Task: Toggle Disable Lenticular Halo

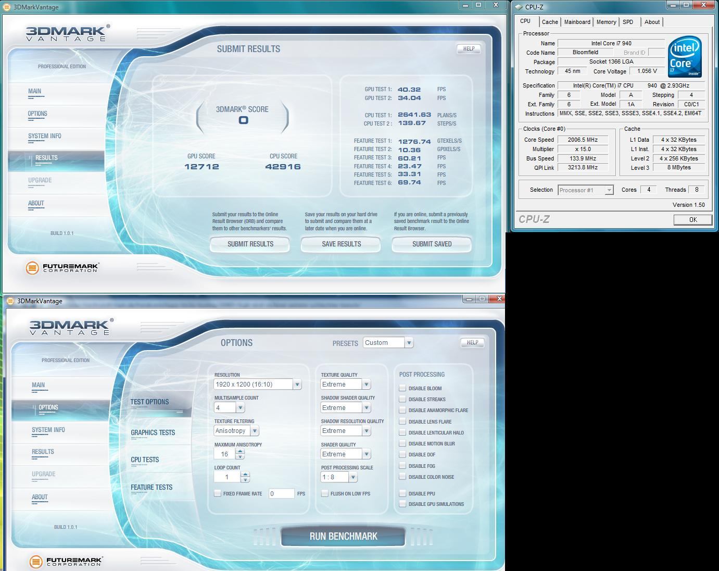Action: 402,432
